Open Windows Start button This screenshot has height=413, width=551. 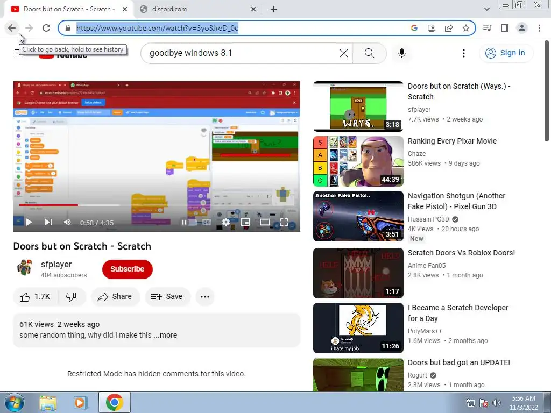[13, 402]
